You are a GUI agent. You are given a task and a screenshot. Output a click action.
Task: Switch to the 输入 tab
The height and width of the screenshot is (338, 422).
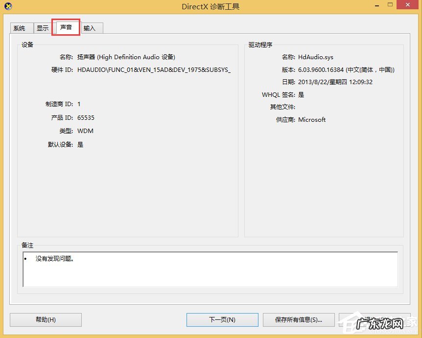click(91, 28)
